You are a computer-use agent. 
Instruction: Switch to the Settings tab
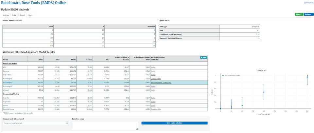point(6,15)
